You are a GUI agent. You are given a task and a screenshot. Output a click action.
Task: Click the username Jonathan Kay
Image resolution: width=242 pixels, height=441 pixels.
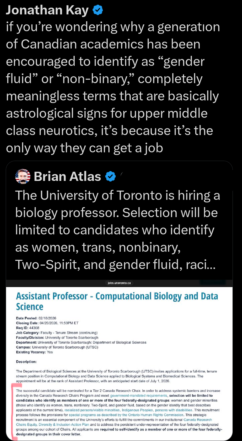(x=47, y=10)
